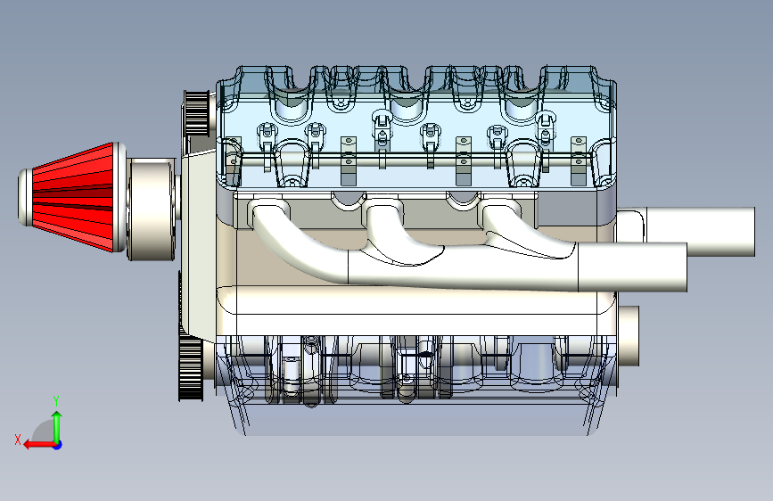Select the lower toothed crankshaft pulley
This screenshot has width=773, height=501.
190,366
